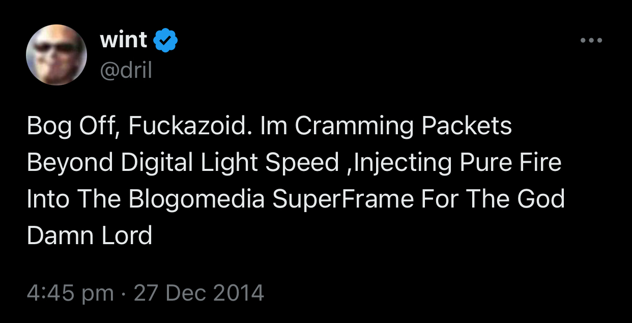Click the word "SuperFrame" in the tweet

click(343, 199)
